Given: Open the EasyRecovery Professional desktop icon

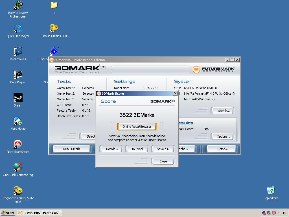Looking at the screenshot, I should click(18, 9).
